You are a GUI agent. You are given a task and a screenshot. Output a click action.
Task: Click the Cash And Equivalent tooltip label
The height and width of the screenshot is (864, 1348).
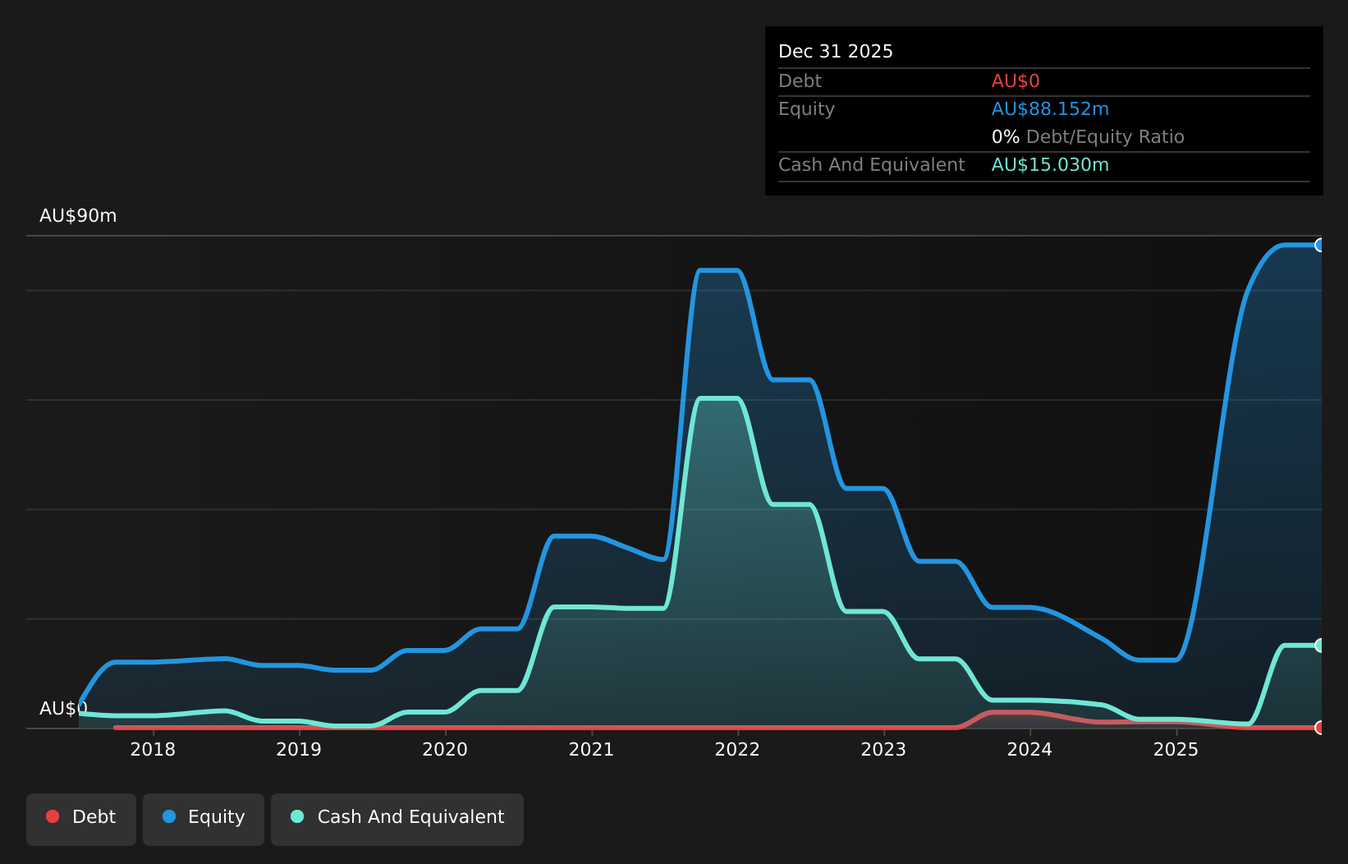click(871, 165)
